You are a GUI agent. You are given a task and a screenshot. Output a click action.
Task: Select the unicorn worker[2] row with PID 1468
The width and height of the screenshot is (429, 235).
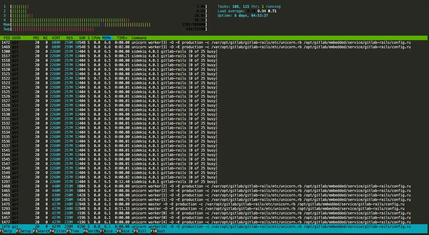tap(214, 186)
